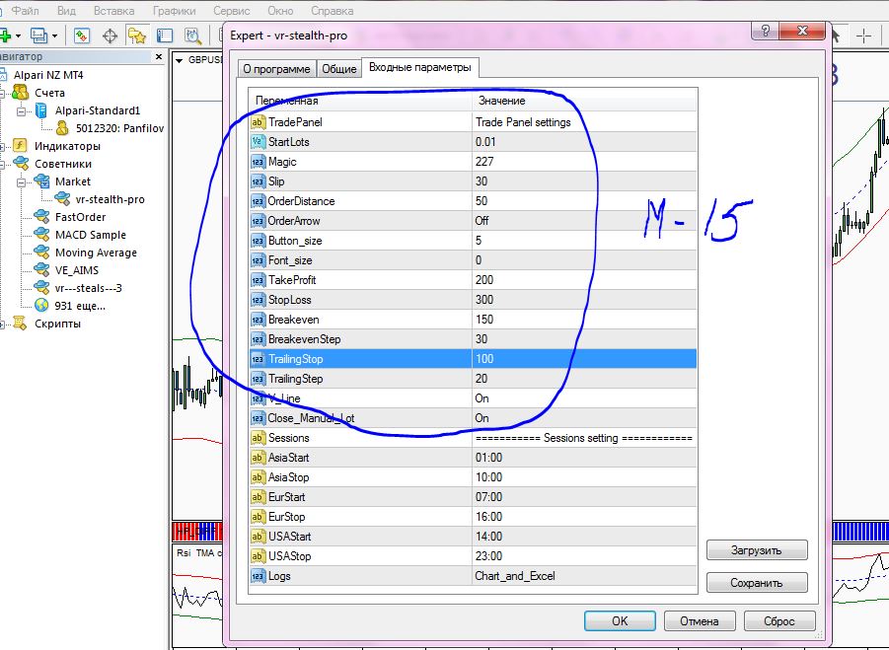Viewport: 889px width, 650px height.
Task: Open the Графики menu
Action: tap(174, 11)
